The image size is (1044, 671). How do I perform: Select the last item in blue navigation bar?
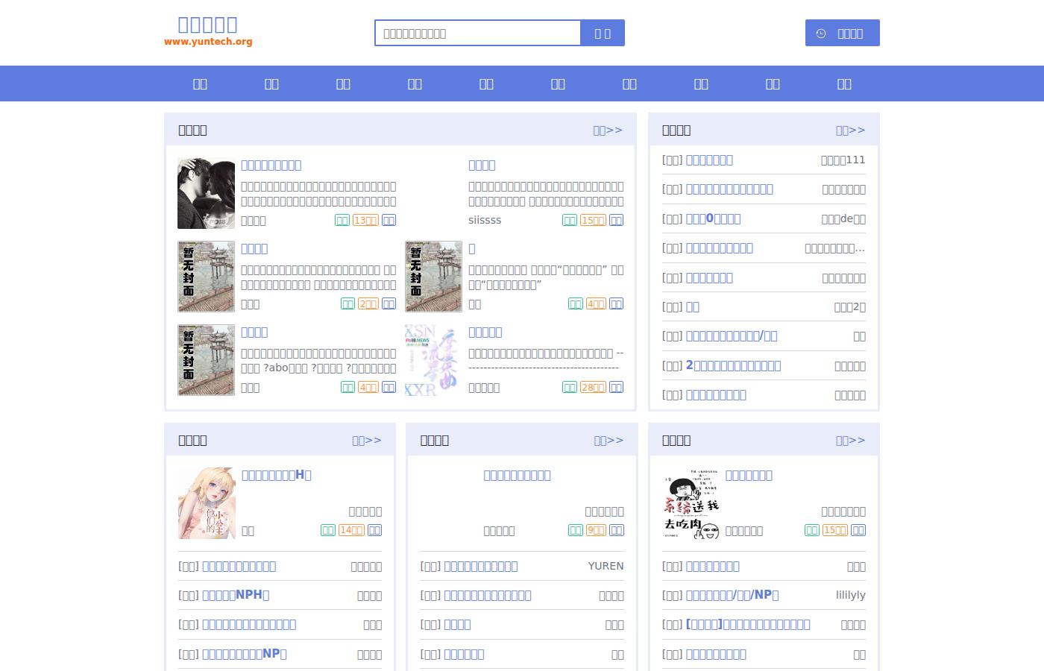[x=844, y=84]
